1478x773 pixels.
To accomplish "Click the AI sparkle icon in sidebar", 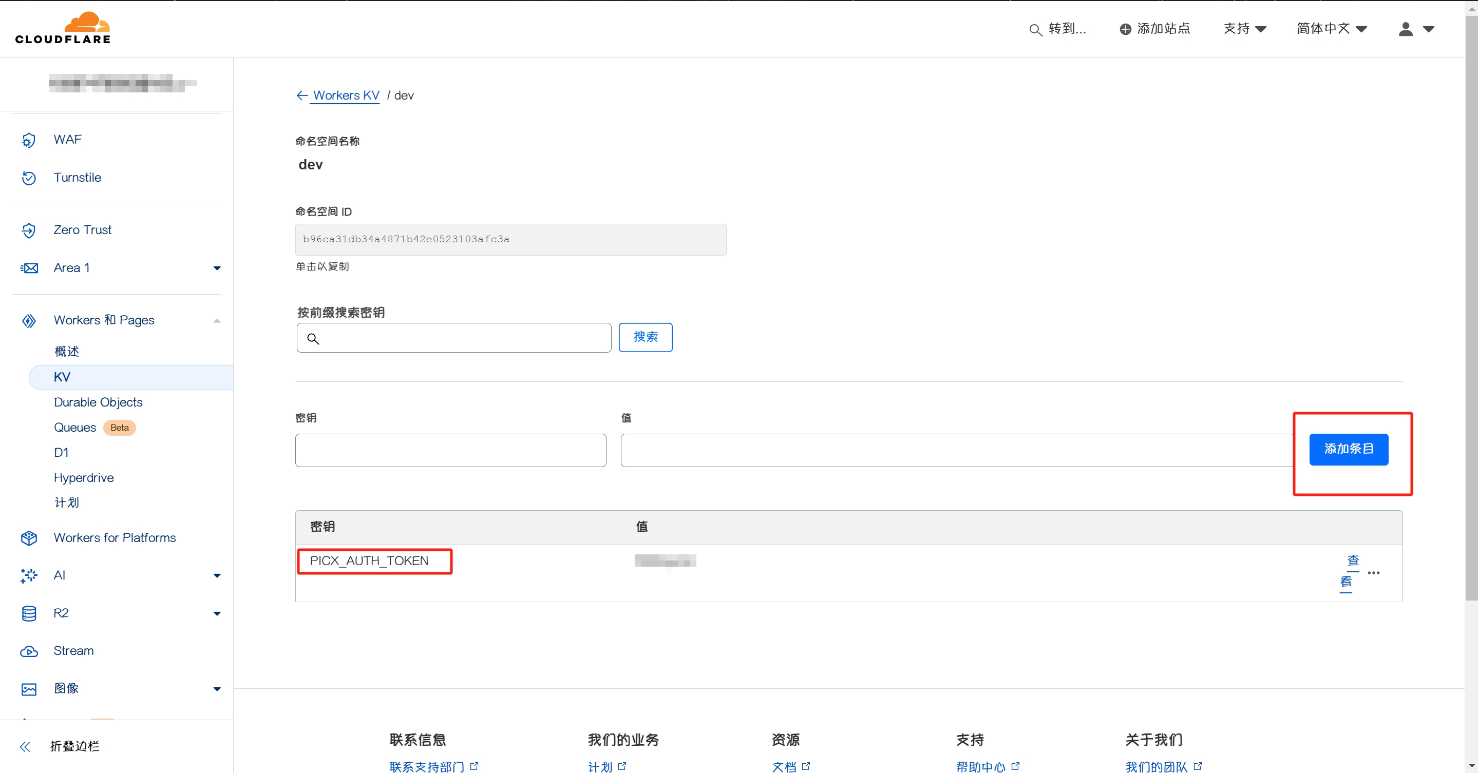I will tap(29, 575).
